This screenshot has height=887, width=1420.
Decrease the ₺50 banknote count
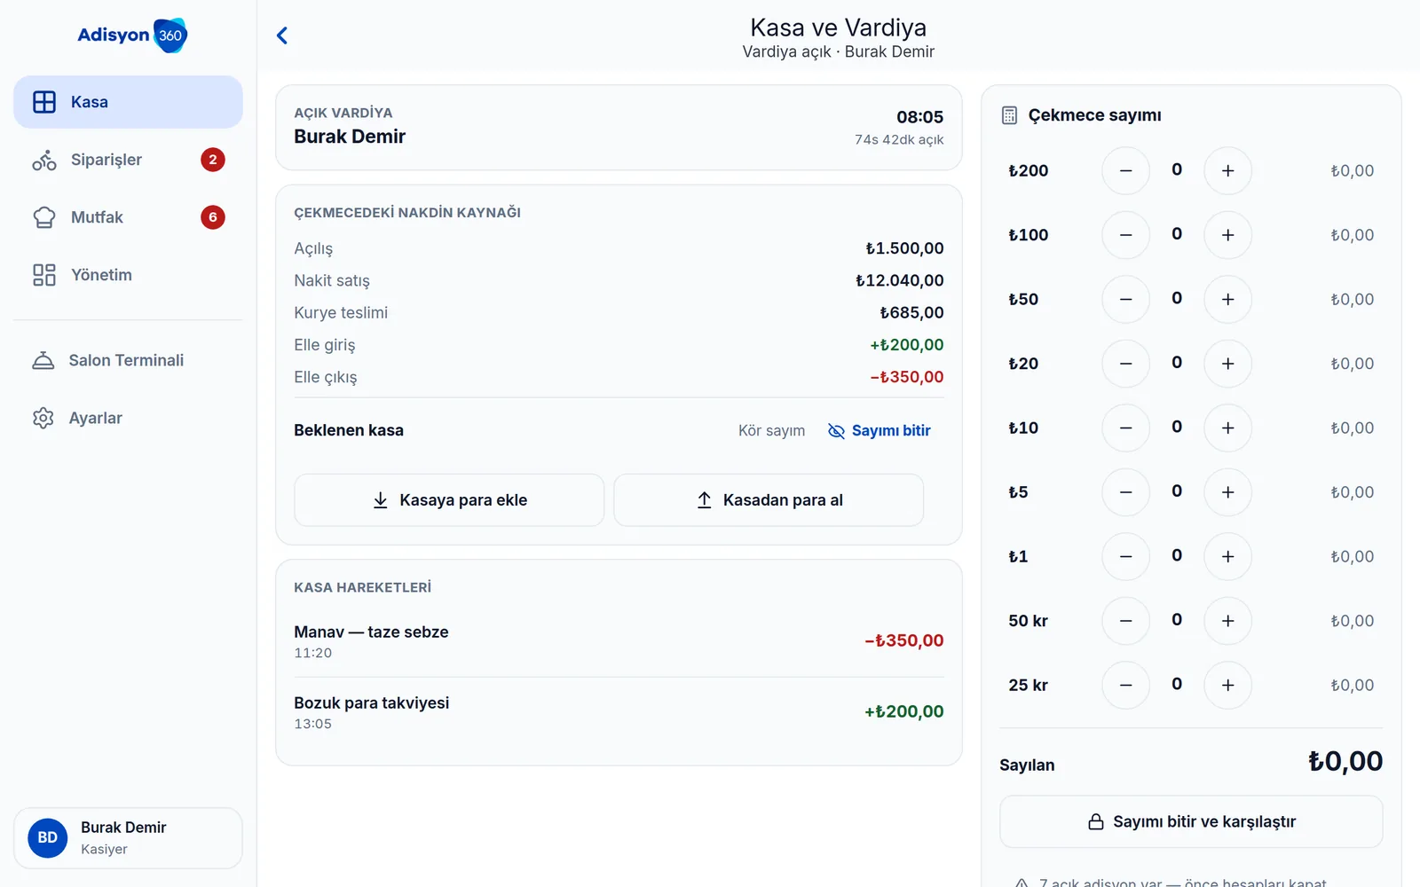point(1126,299)
